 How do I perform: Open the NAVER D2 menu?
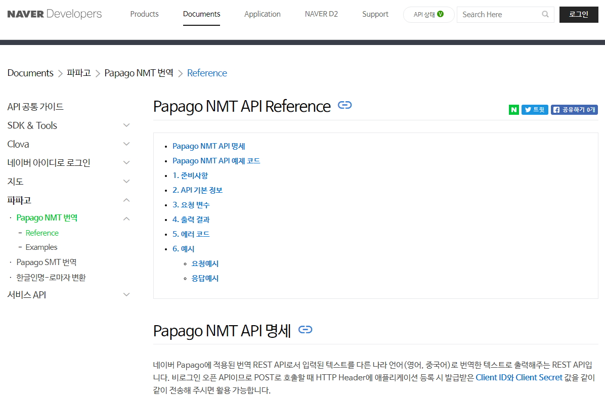pyautogui.click(x=321, y=14)
